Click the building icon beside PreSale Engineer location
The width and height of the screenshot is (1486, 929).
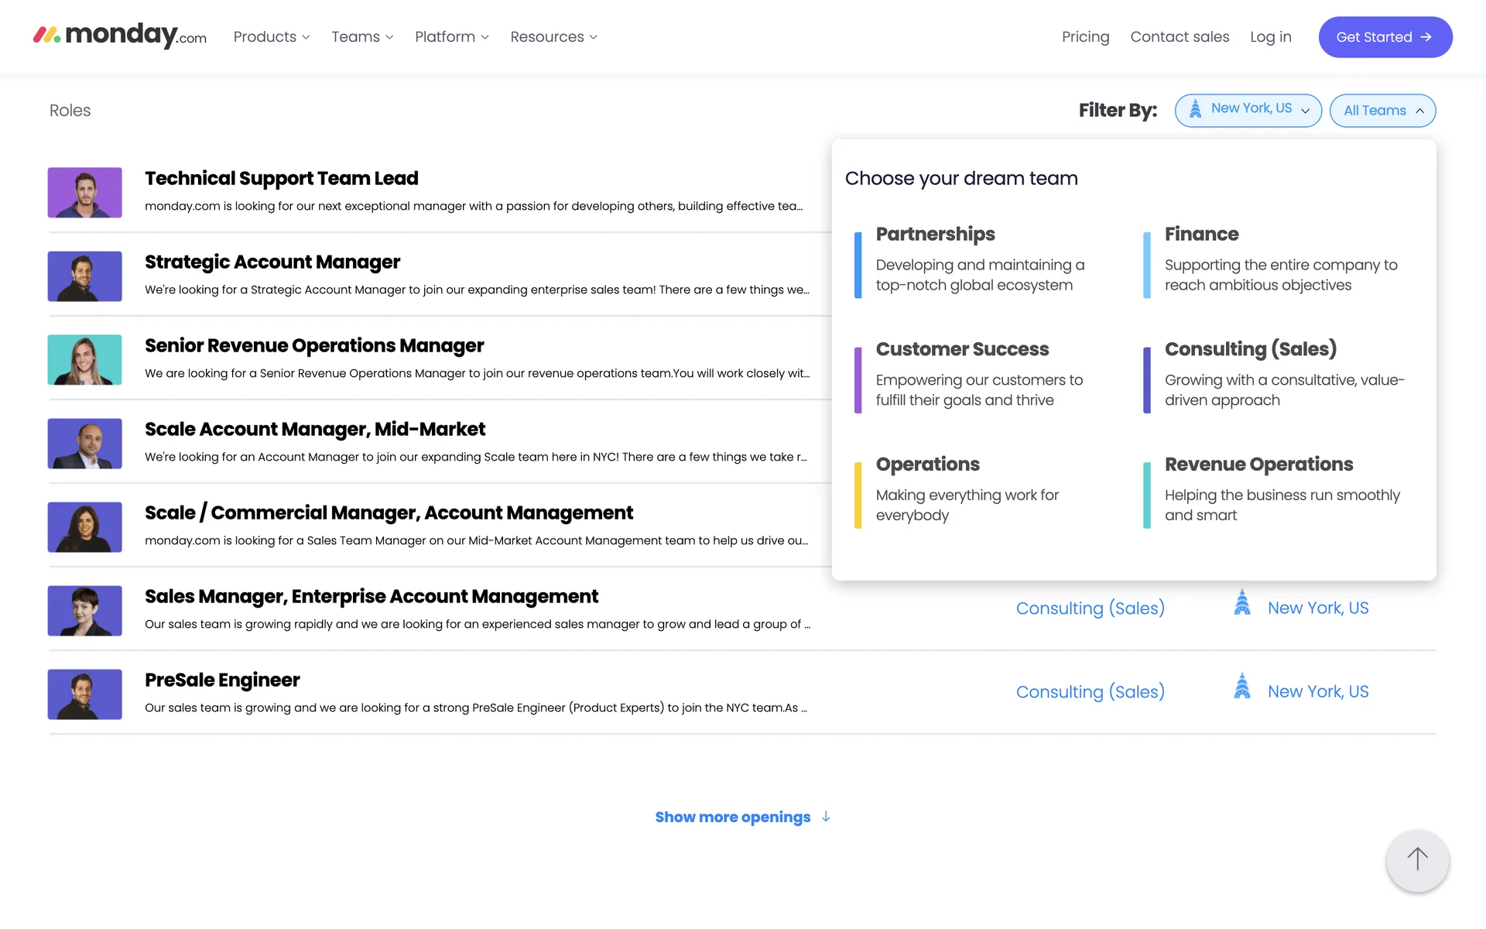(1241, 687)
